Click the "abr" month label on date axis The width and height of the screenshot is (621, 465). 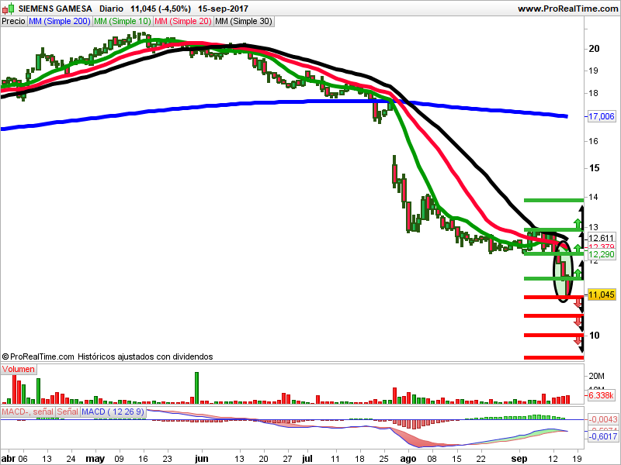pos(9,459)
